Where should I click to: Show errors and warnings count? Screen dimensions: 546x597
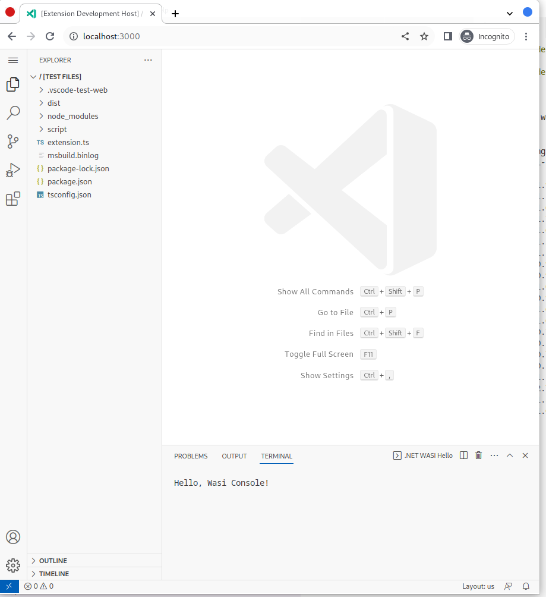[x=39, y=586]
